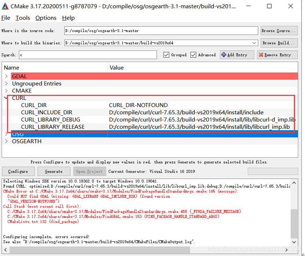Minimize the CMake window
305x256 pixels.
click(248, 6)
